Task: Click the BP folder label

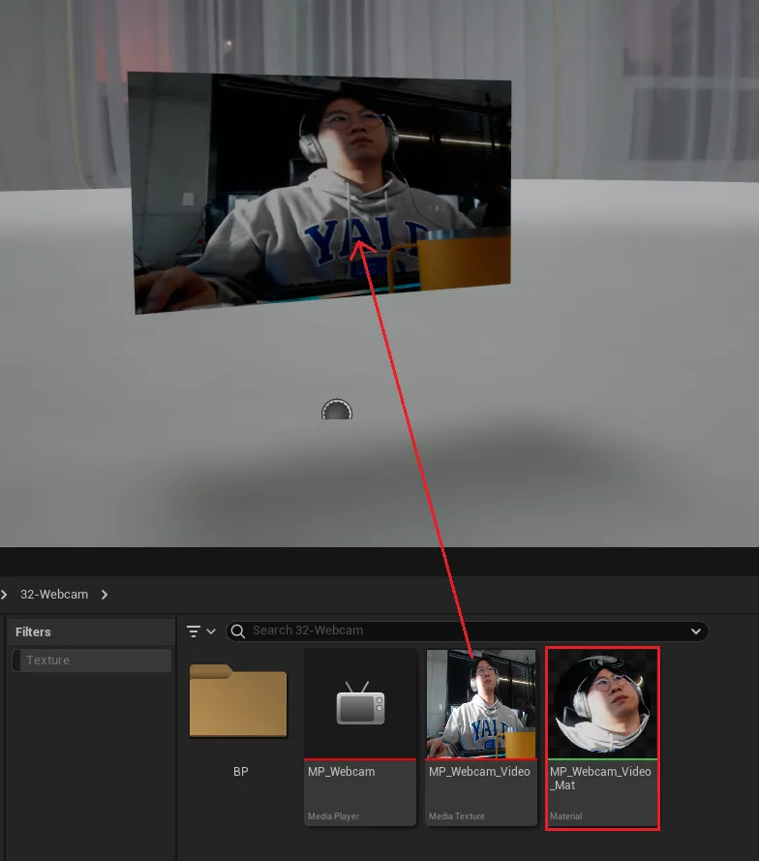Action: click(240, 772)
